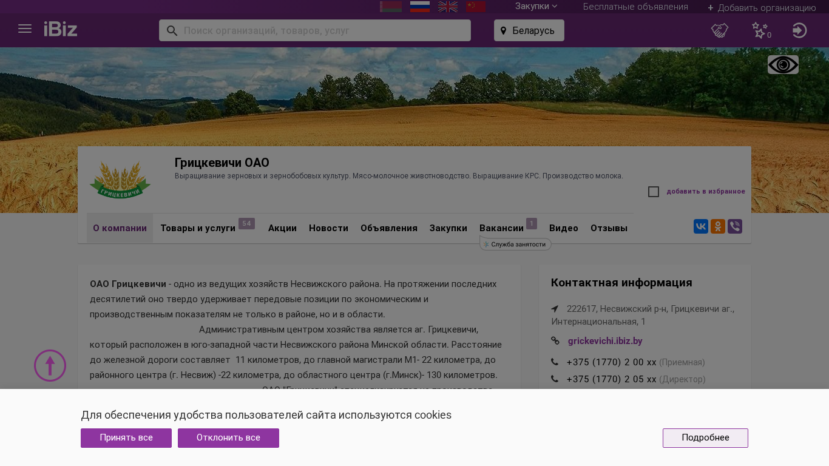Open the hamburger main menu
Screen dimensions: 829x466
click(x=25, y=29)
